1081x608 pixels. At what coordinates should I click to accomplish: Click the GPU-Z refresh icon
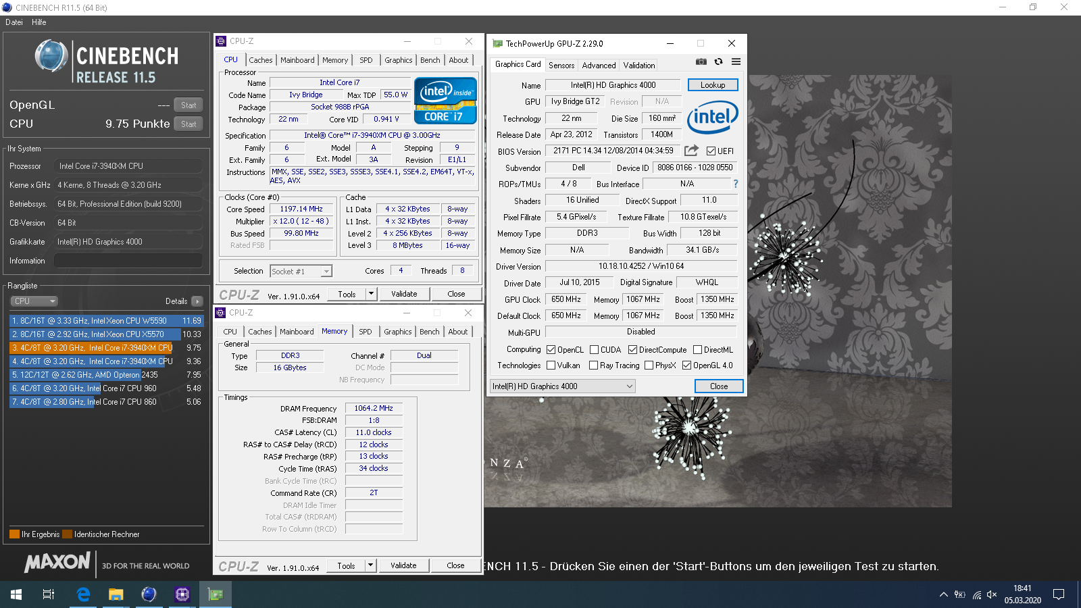[x=718, y=61]
